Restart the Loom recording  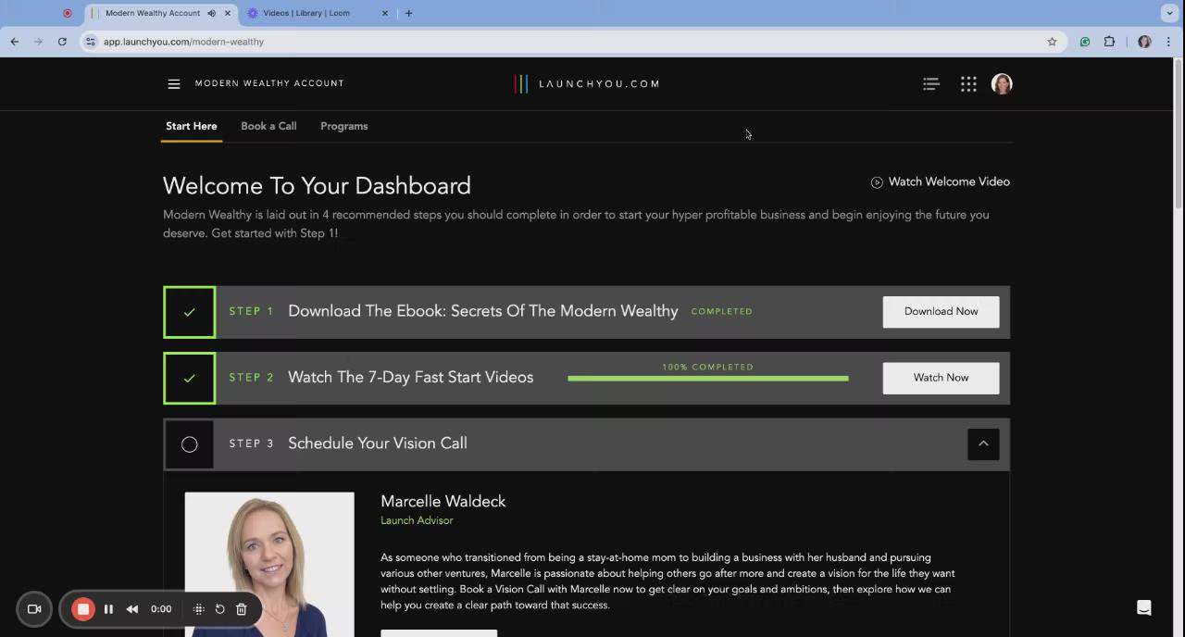[x=220, y=609]
